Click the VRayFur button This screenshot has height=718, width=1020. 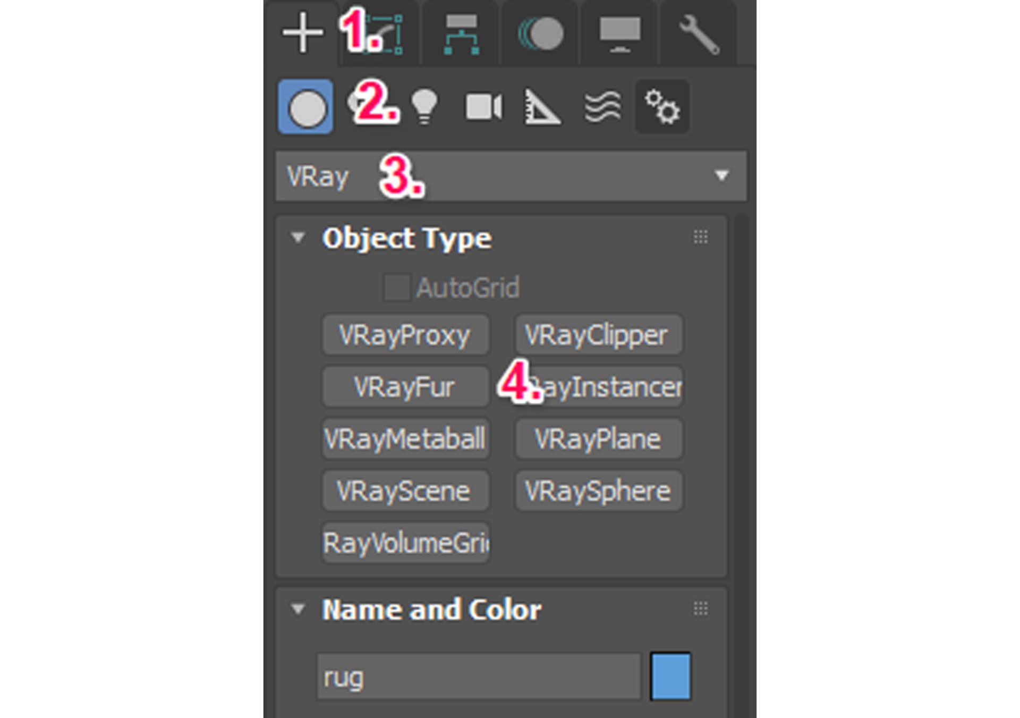point(405,387)
